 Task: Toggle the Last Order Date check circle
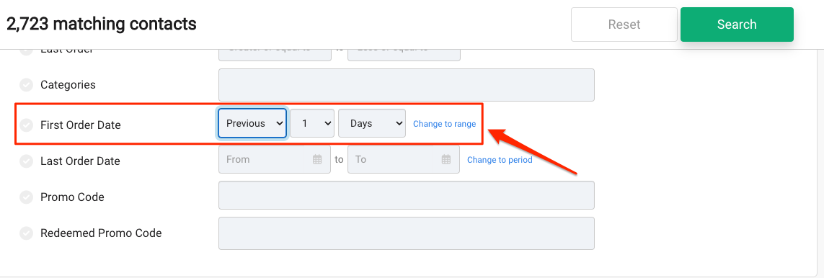pyautogui.click(x=26, y=161)
